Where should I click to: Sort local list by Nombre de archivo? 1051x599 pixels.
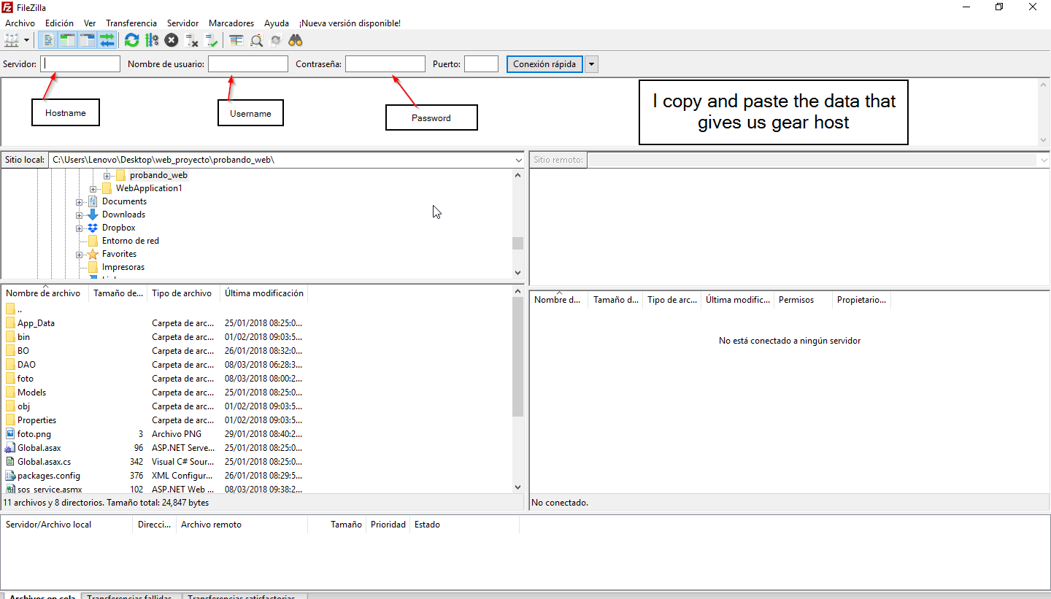point(45,293)
